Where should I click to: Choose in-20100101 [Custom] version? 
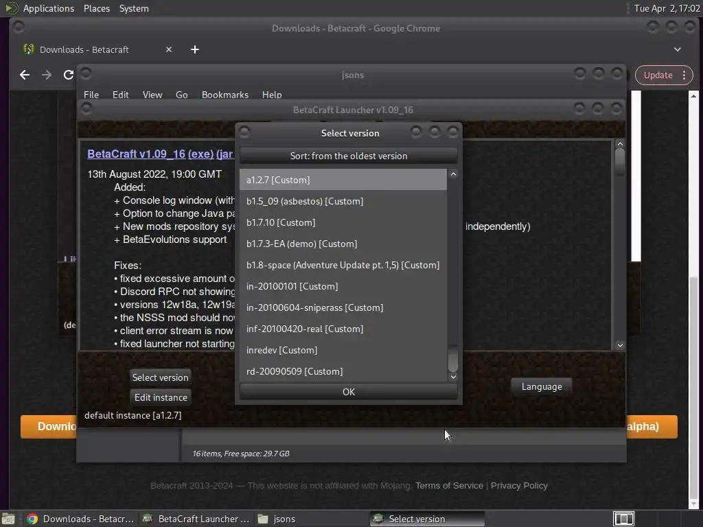[343, 286]
